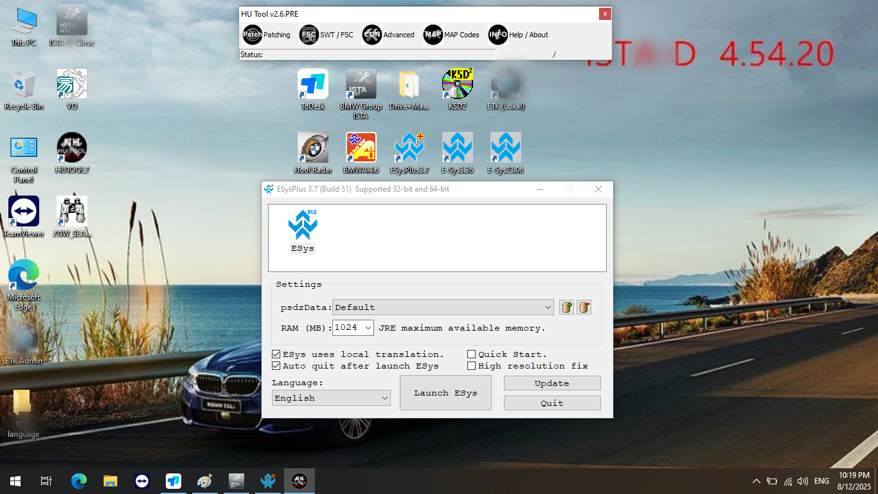
Task: Click the remove psdzData database icon
Action: point(584,307)
